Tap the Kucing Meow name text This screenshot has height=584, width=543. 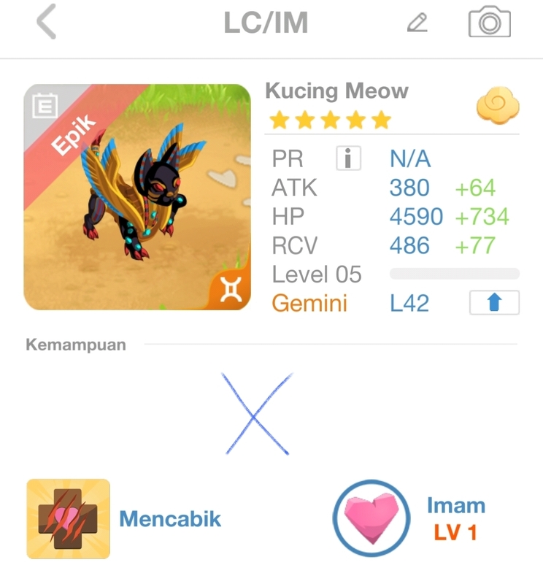(x=336, y=91)
